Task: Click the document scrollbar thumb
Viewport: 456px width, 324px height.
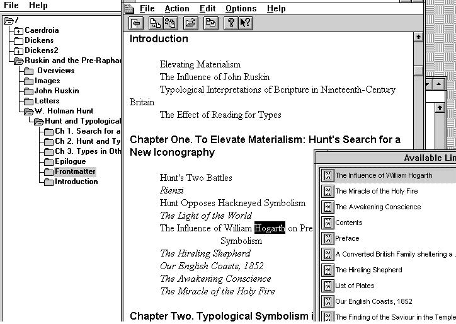Action: [418, 71]
